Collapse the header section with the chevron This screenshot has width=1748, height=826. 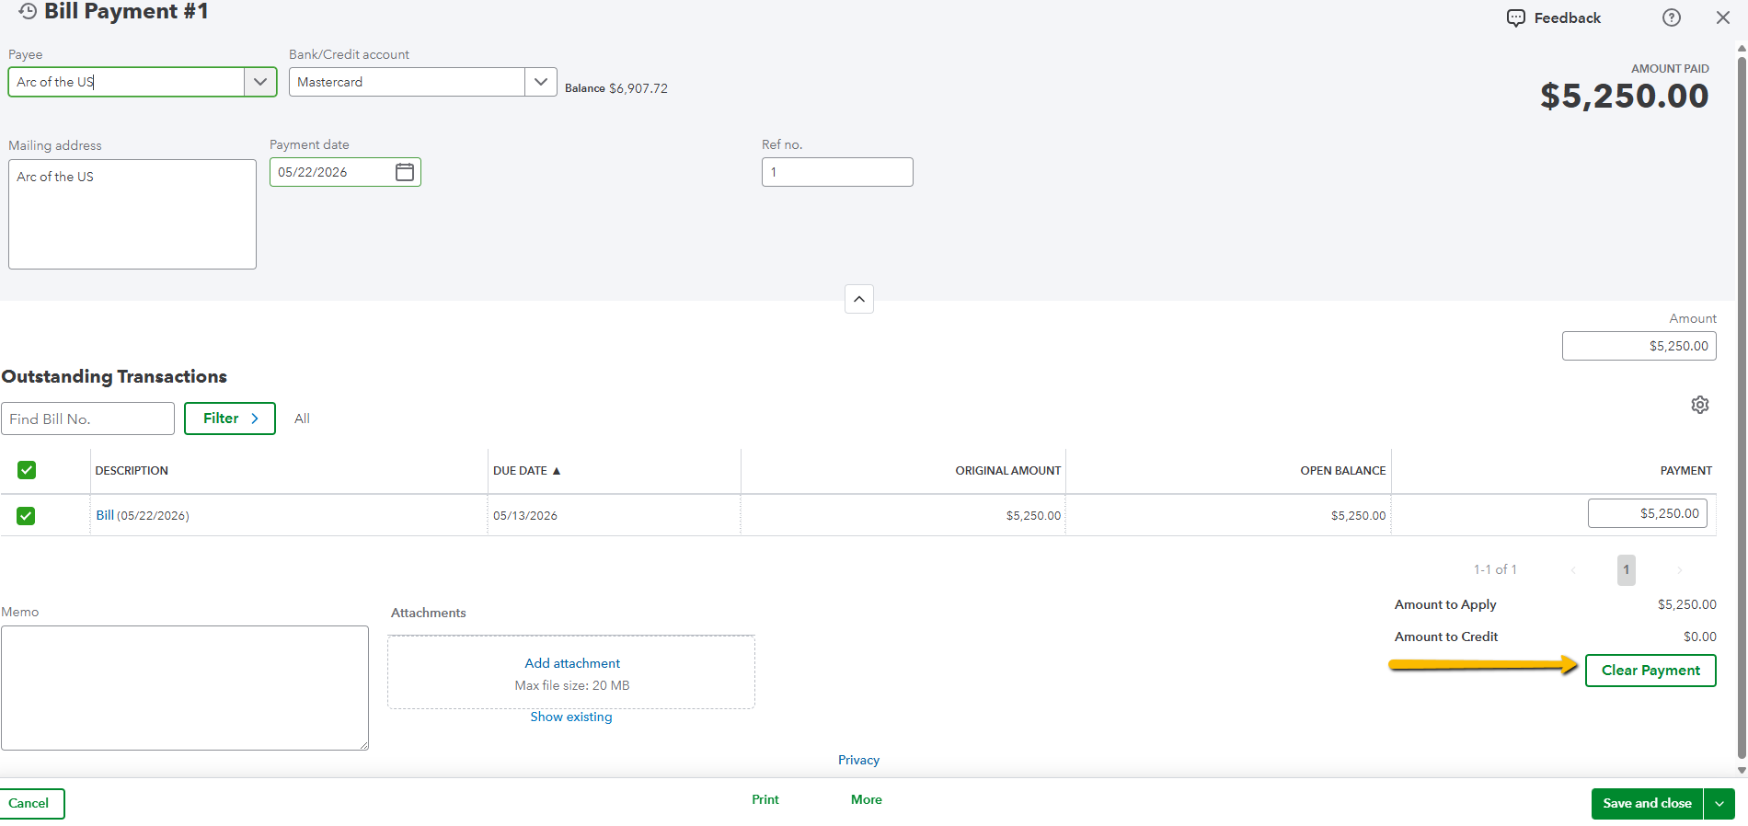point(859,299)
